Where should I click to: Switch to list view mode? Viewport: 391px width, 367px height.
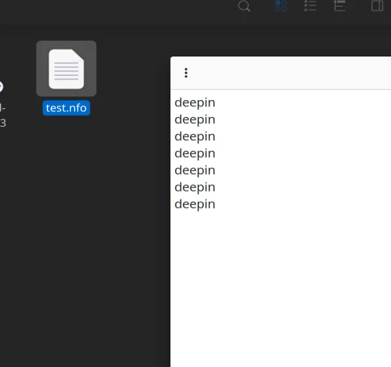(x=310, y=6)
